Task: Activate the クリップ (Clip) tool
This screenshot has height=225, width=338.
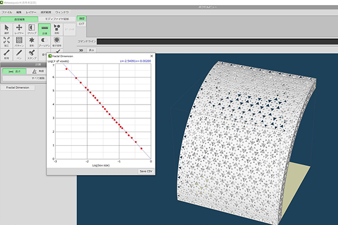Action: (32, 29)
